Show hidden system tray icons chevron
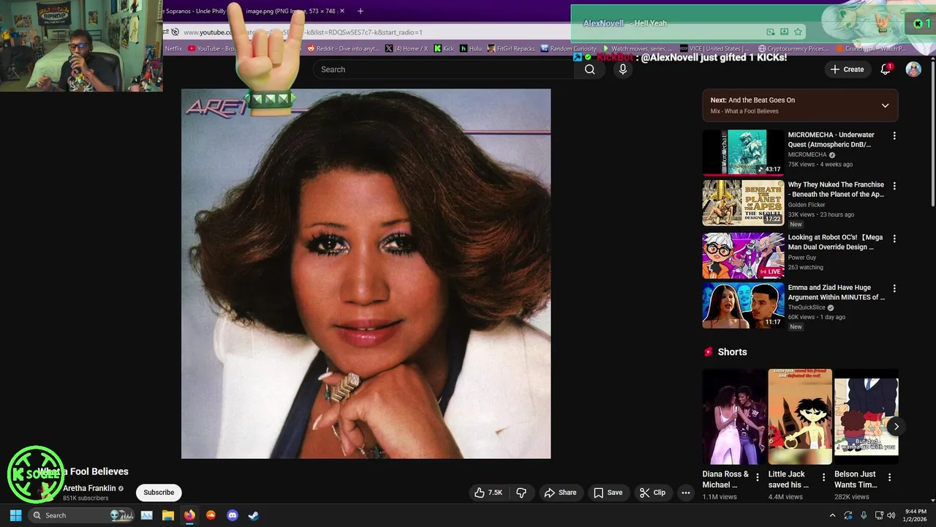This screenshot has width=936, height=527. 832,515
